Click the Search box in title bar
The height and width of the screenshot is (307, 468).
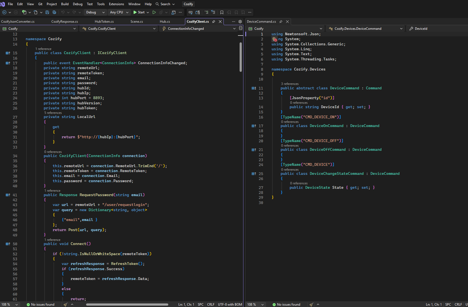(165, 4)
